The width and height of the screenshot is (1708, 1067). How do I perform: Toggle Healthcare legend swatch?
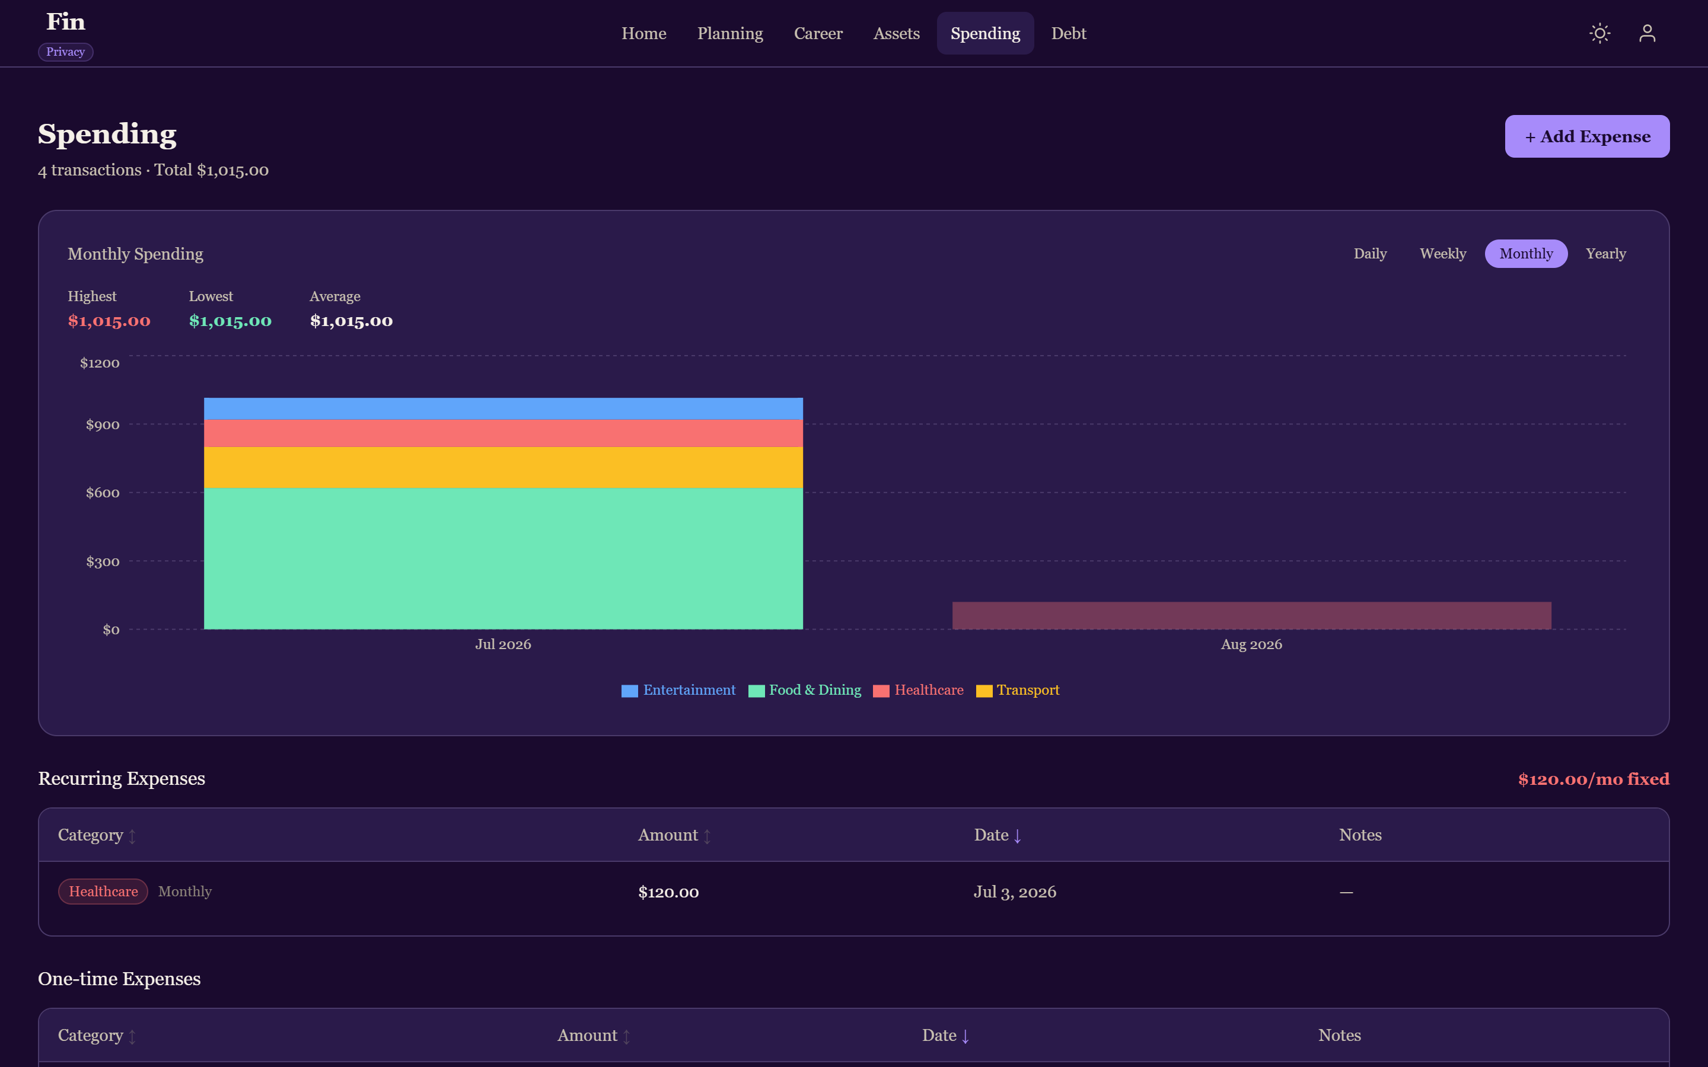pyautogui.click(x=881, y=691)
